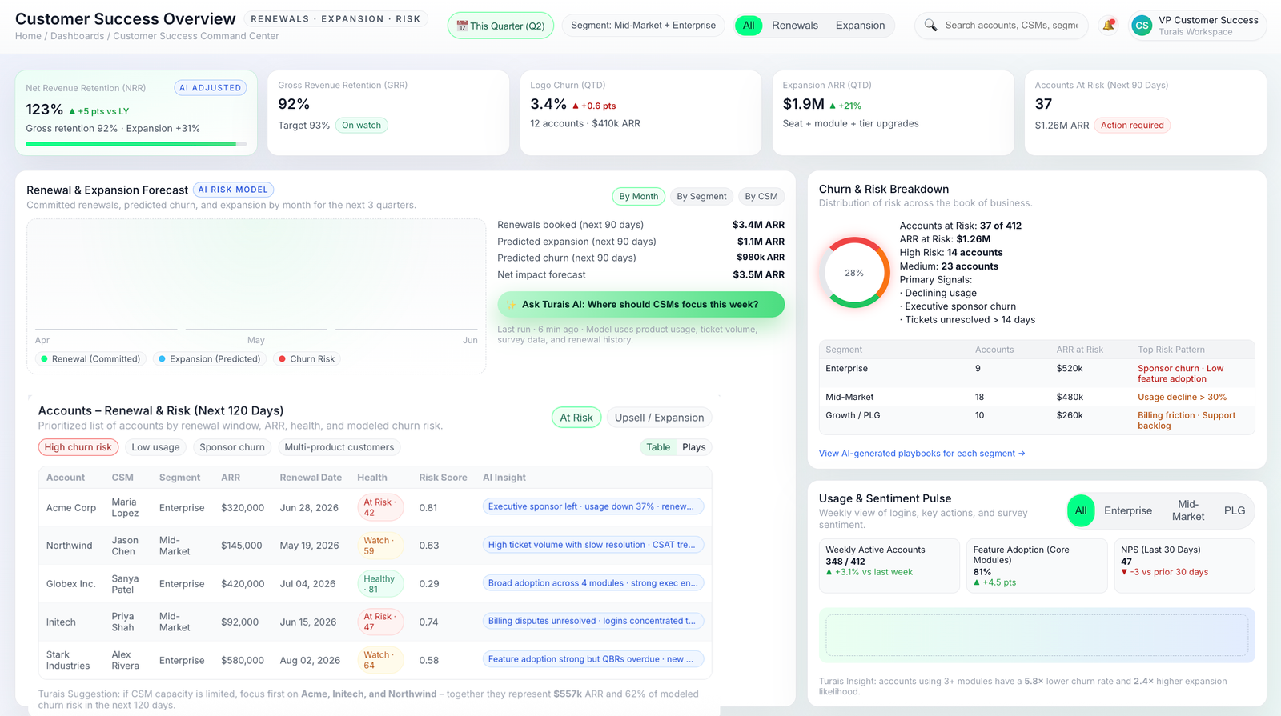Viewport: 1281px width, 716px height.
Task: Click the AI RISK MODEL badge
Action: tap(233, 190)
